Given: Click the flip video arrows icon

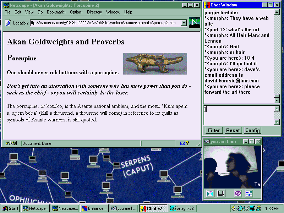Looking at the screenshot, I should click(210, 193).
